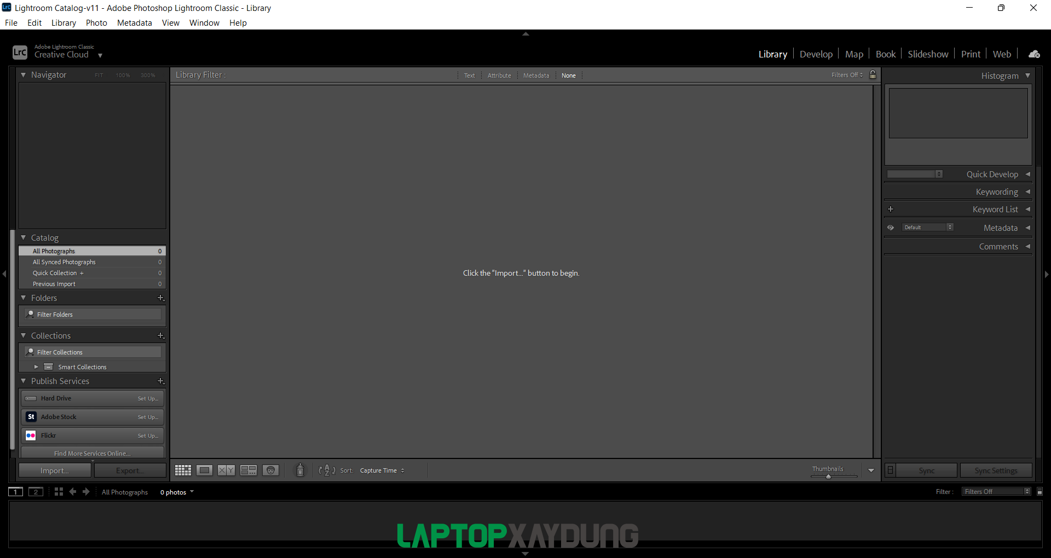Toggle sort direction A-Z icon
Screen dimensions: 1051x558
[326, 470]
